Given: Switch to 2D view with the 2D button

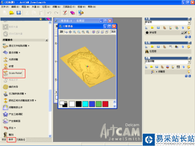Looking at the screenshot, I should tap(62, 32).
